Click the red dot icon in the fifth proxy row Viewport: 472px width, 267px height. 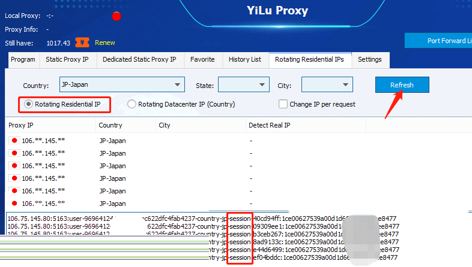[x=14, y=191]
